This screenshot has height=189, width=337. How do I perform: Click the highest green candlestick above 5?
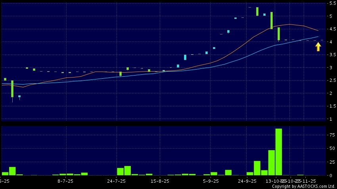click(x=257, y=11)
